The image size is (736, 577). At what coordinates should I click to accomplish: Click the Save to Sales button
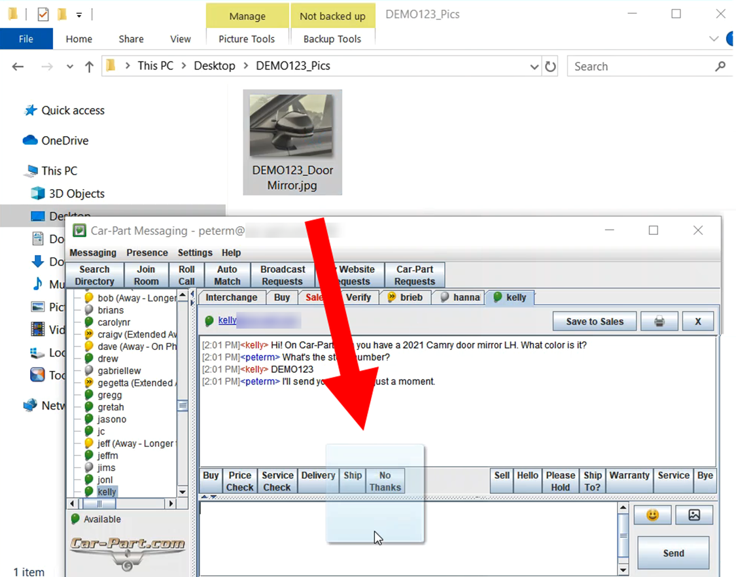595,322
